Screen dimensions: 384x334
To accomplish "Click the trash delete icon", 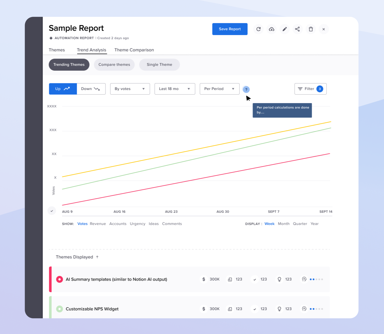I will [311, 29].
